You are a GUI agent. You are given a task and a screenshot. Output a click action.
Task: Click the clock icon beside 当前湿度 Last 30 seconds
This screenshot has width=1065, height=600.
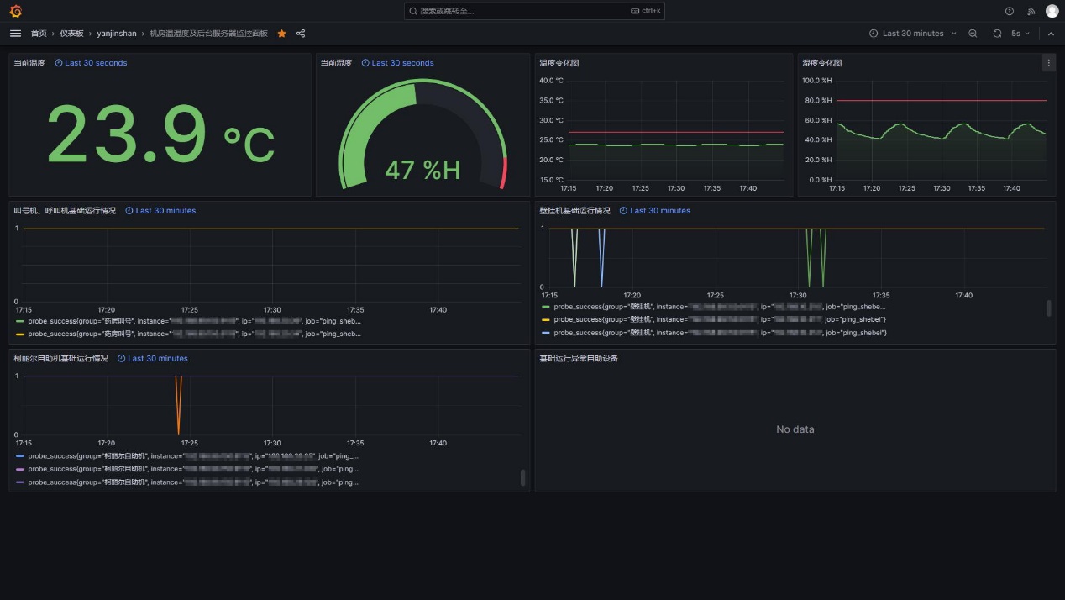coord(365,63)
